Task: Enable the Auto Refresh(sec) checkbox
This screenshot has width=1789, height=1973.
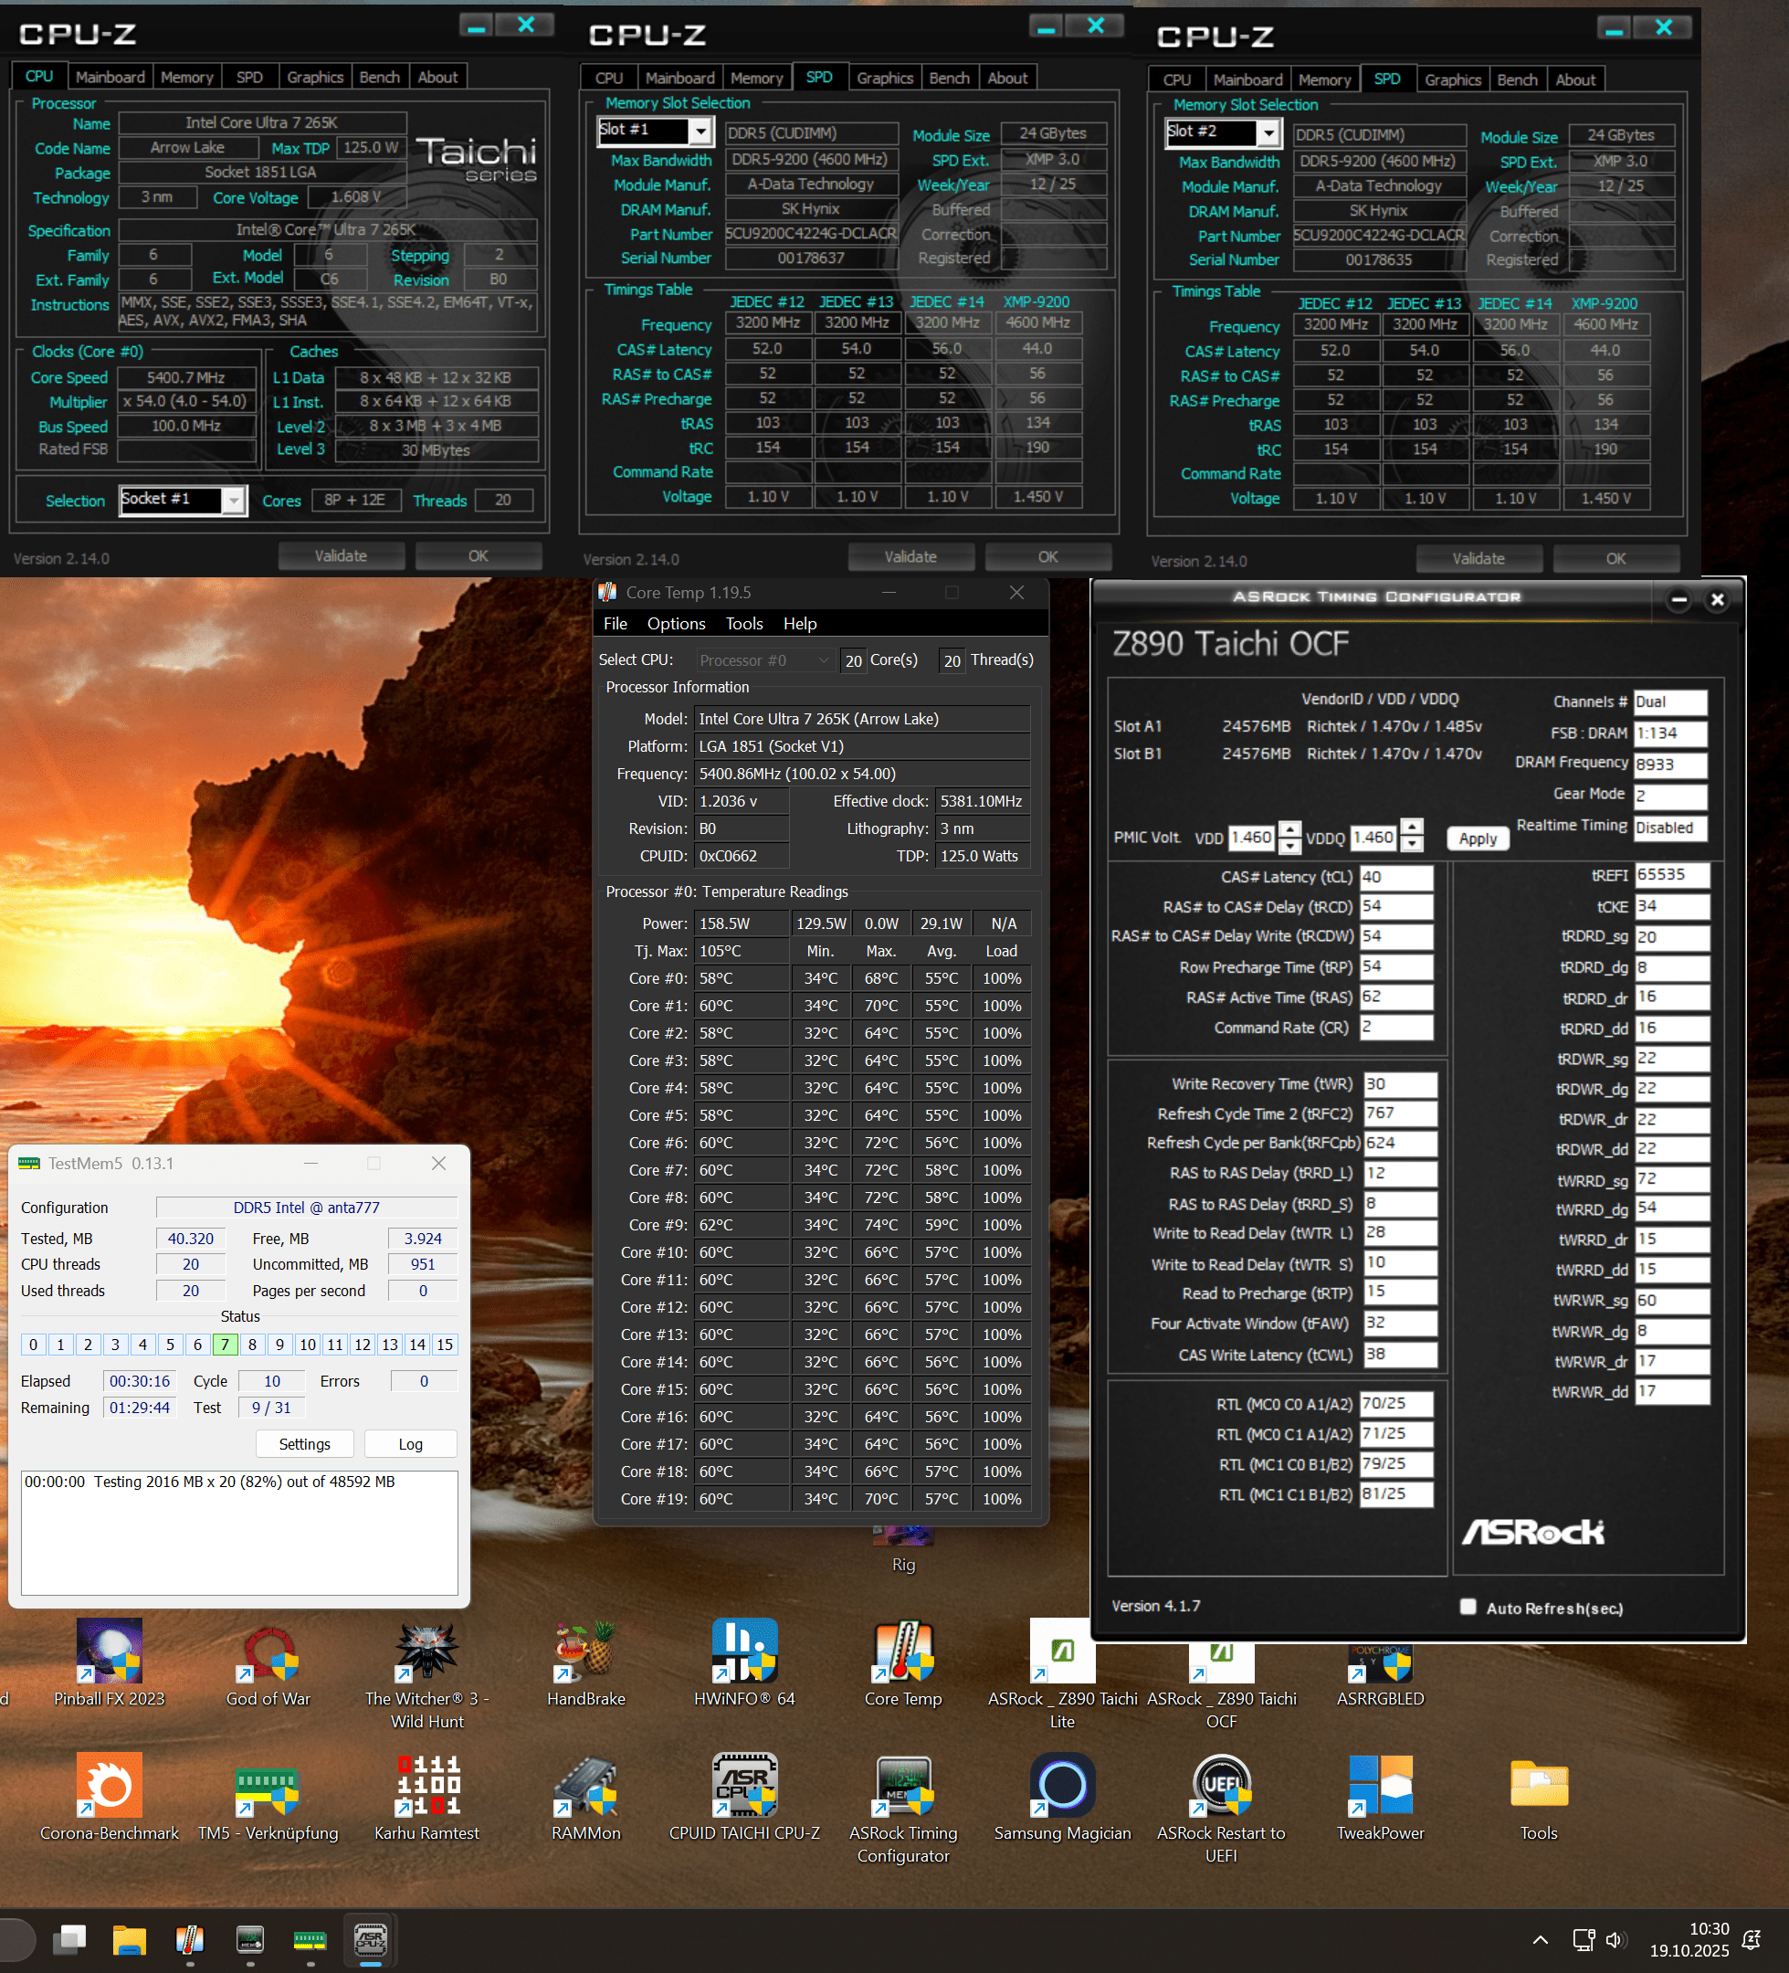Action: click(1468, 1607)
